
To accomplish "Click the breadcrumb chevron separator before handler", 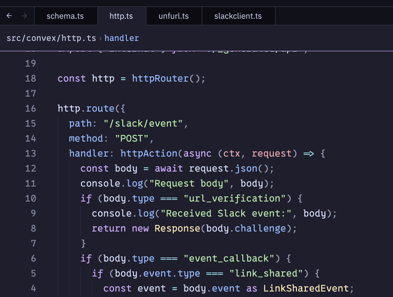I will (x=100, y=38).
